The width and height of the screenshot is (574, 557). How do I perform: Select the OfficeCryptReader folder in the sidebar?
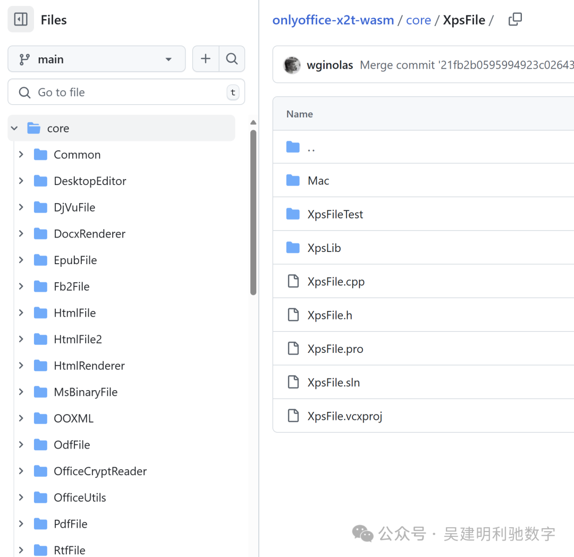point(100,471)
